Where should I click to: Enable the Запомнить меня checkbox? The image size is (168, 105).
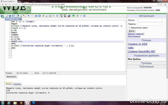pos(129,27)
